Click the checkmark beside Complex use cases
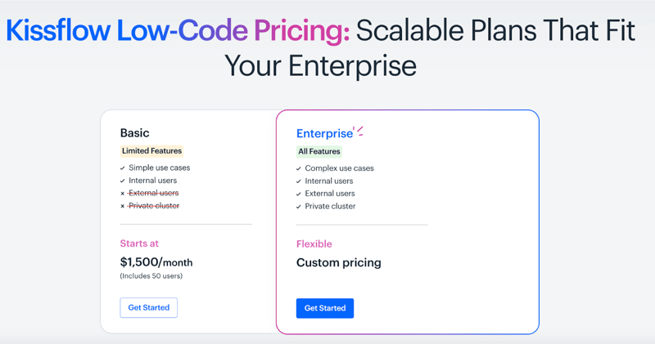 (299, 169)
